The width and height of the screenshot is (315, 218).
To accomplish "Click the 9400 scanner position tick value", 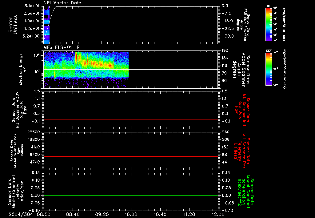I will click(x=35, y=155).
